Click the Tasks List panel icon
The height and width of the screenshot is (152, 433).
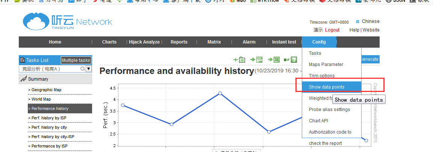(x=22, y=60)
